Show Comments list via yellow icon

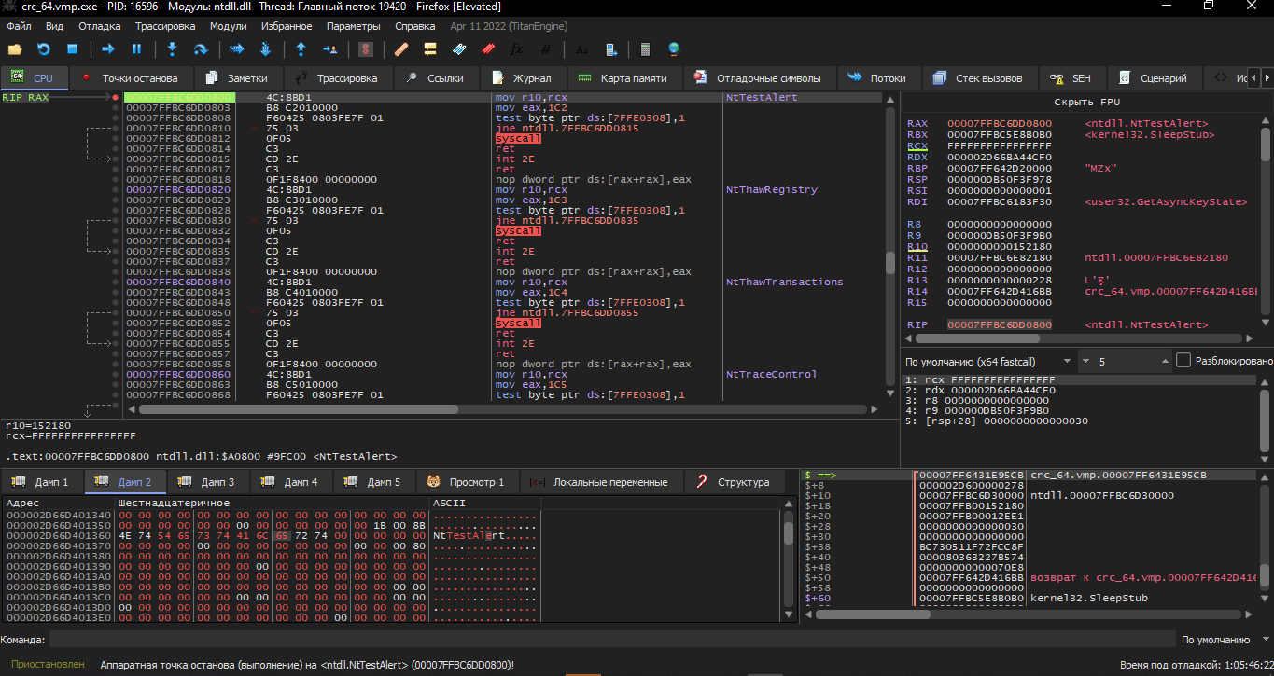430,48
